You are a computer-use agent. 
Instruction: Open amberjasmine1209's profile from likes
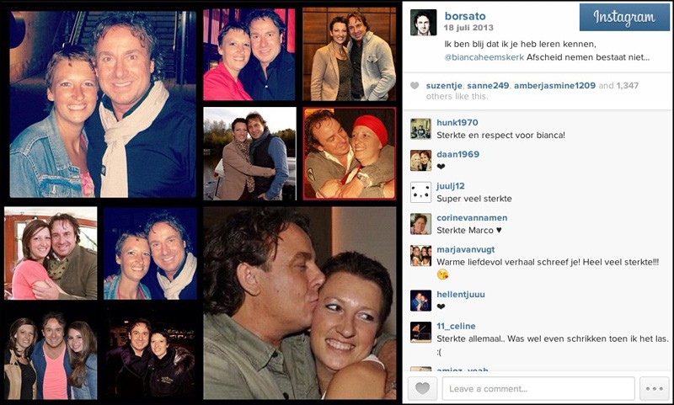point(554,86)
